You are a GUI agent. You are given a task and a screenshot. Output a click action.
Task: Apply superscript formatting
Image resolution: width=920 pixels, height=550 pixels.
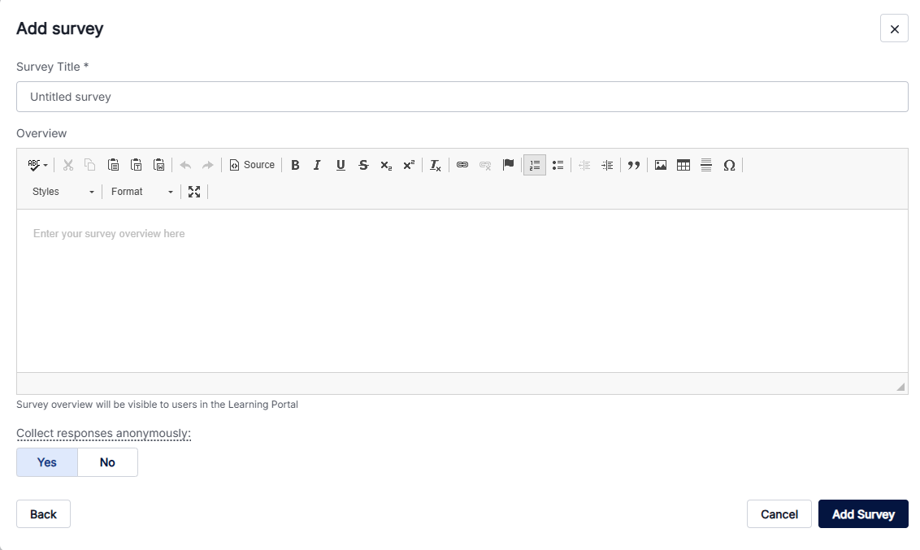[409, 166]
